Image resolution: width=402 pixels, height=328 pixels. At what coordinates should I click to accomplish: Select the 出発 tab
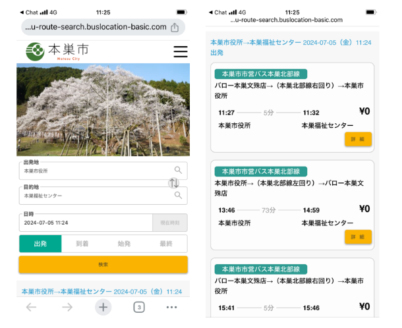pos(40,244)
